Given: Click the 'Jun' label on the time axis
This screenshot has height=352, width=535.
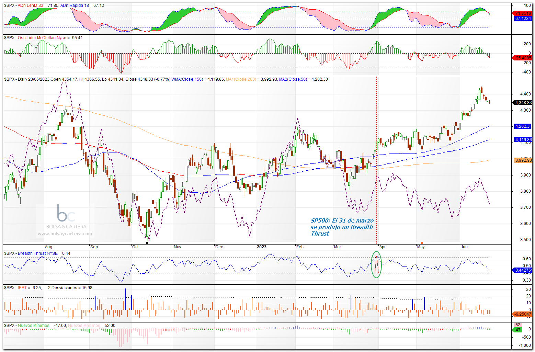Looking at the screenshot, I should [464, 247].
